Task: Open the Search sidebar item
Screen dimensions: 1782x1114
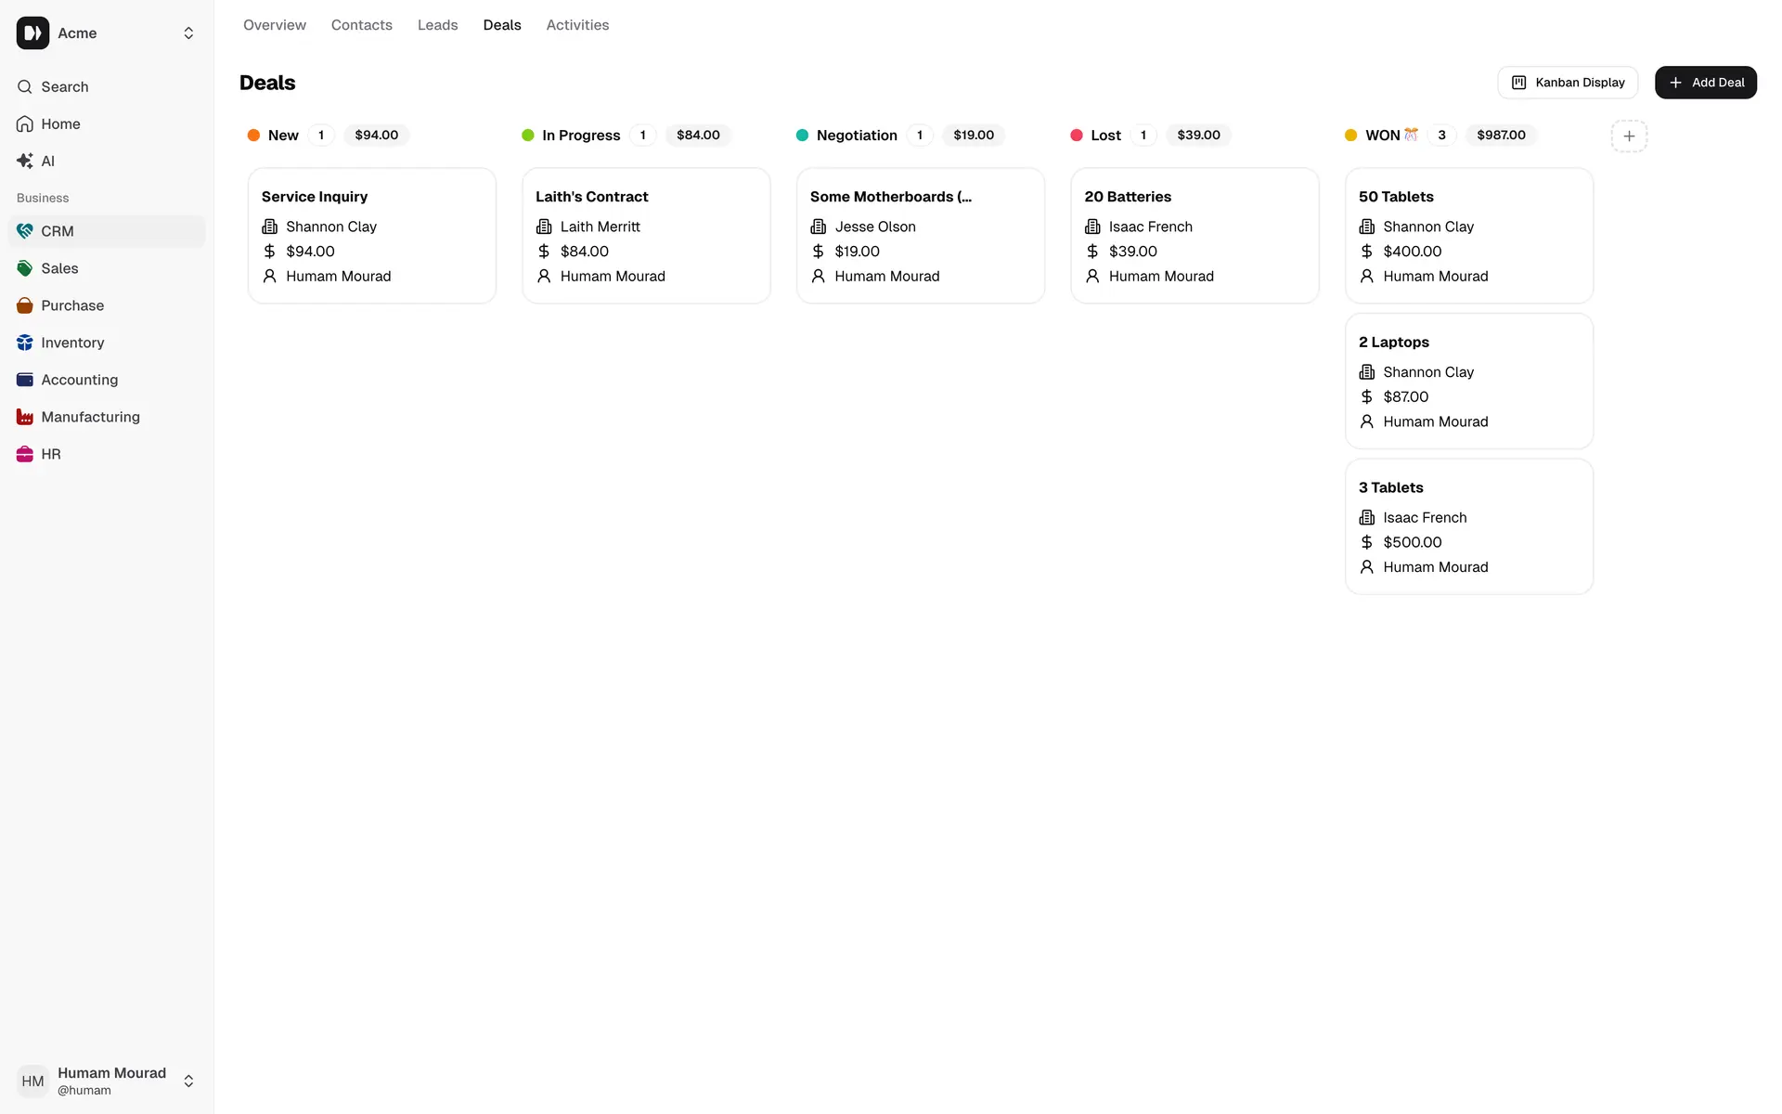Action: [66, 86]
